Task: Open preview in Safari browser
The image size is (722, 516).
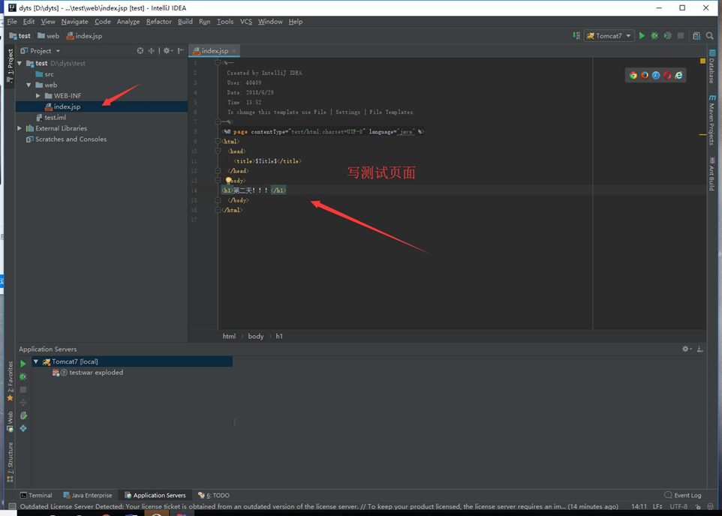Action: click(656, 75)
